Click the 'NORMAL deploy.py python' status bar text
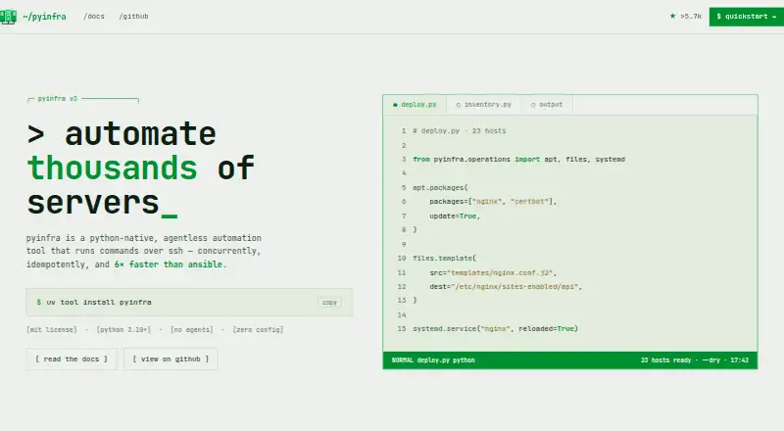Screen dimensions: 784x431 [x=433, y=360]
